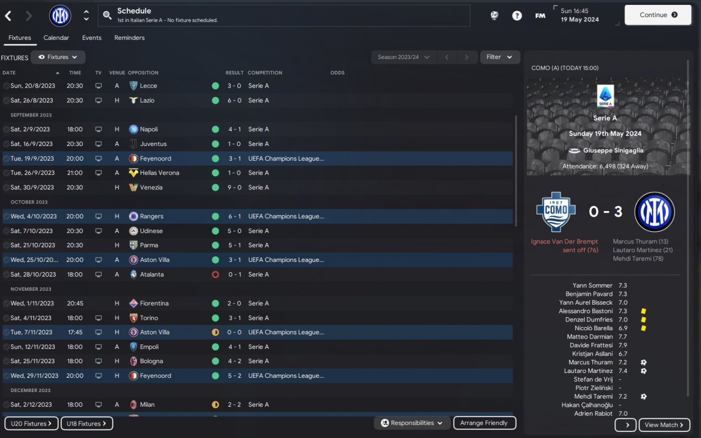Toggle the check circle beside Wed 4/10/2023

point(6,217)
